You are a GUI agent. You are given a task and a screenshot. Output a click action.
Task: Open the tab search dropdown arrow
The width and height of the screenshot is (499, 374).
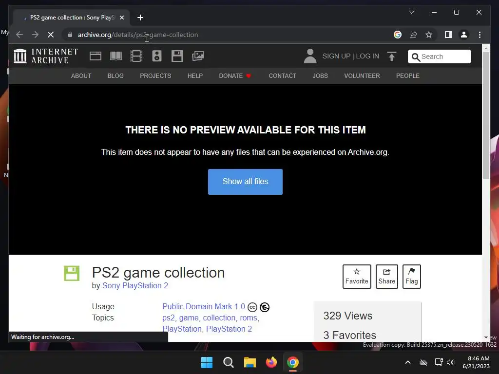pyautogui.click(x=411, y=12)
